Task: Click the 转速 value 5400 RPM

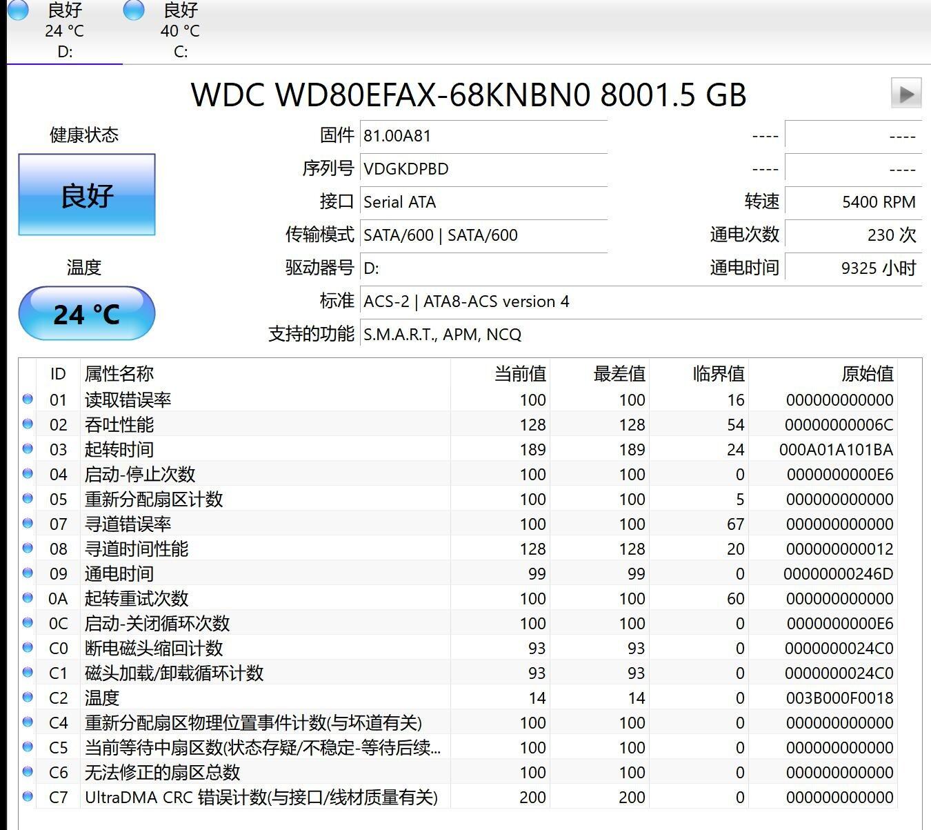Action: click(853, 202)
